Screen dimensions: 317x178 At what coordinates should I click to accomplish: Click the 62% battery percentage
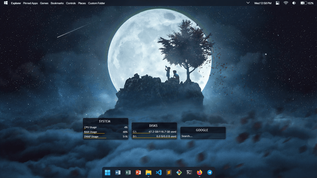coord(311,3)
